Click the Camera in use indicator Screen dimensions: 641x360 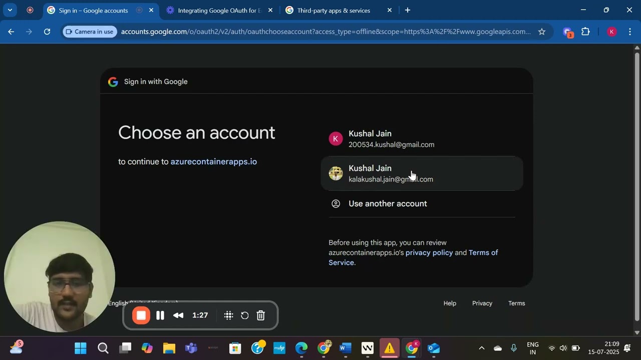pyautogui.click(x=90, y=31)
